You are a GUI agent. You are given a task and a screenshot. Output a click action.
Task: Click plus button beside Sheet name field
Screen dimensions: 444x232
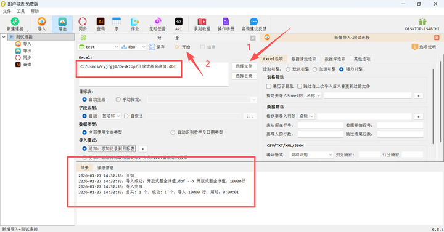(x=419, y=96)
